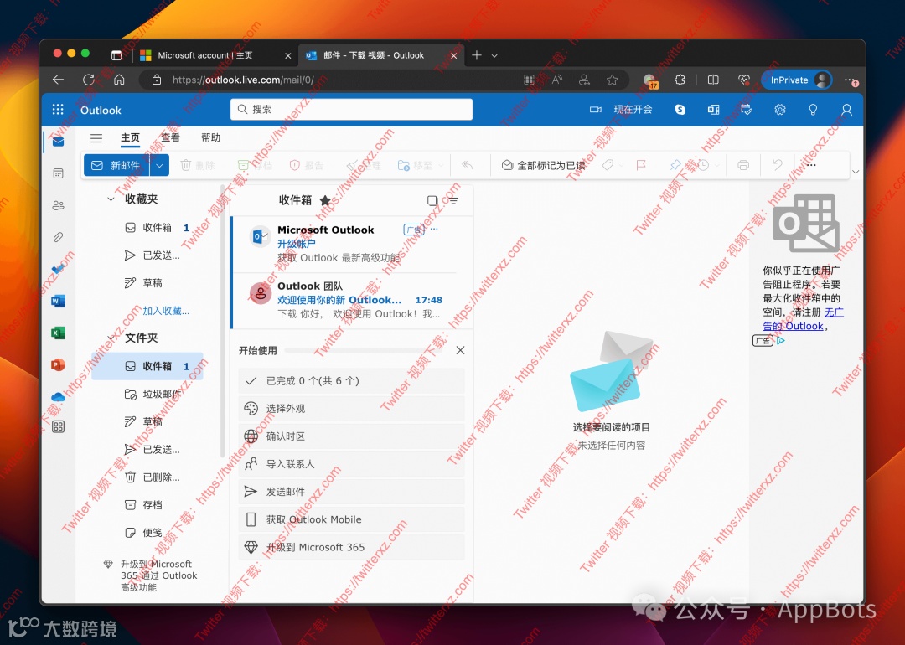The image size is (905, 645).
Task: Switch to the 主页 Home tab
Action: click(x=130, y=137)
